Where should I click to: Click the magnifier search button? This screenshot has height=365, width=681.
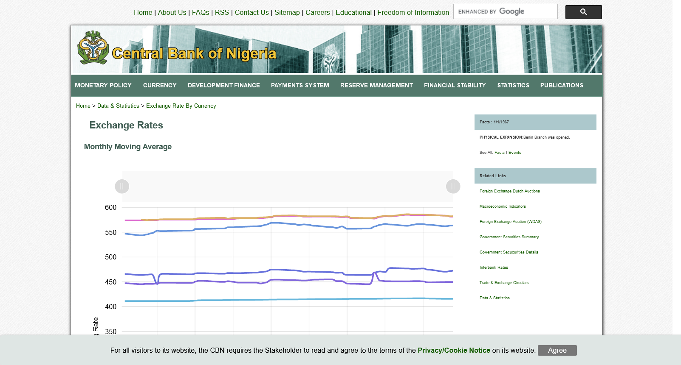[583, 12]
